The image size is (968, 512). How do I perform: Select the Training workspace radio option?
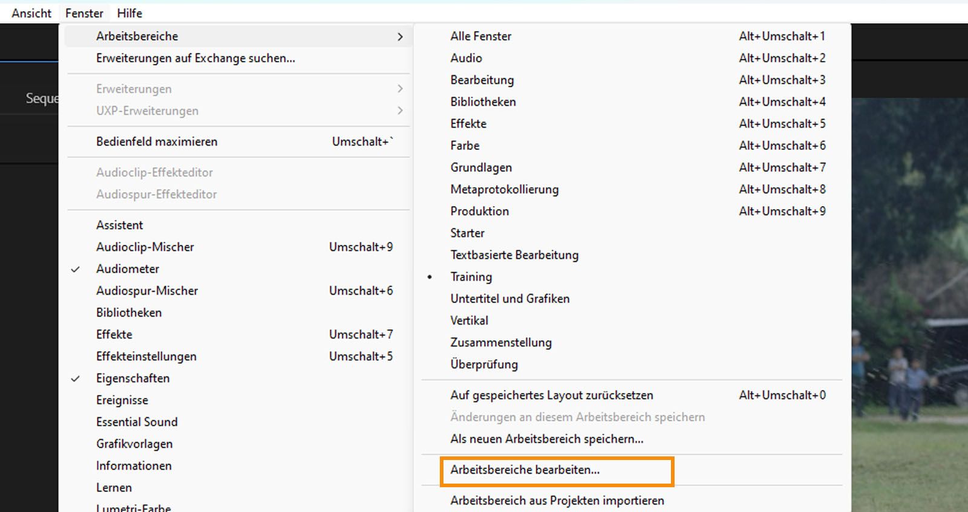pyautogui.click(x=471, y=277)
